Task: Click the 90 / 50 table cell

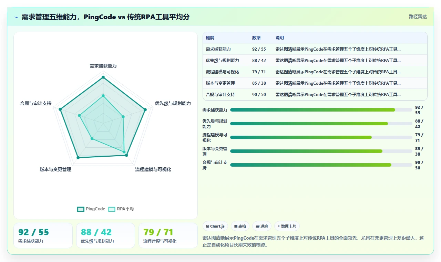Action: [x=259, y=95]
